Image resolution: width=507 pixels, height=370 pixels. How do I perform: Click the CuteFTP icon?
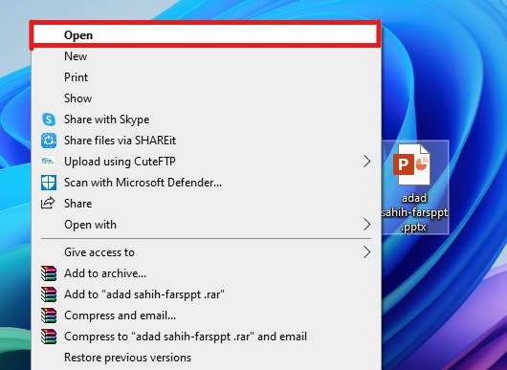point(48,162)
